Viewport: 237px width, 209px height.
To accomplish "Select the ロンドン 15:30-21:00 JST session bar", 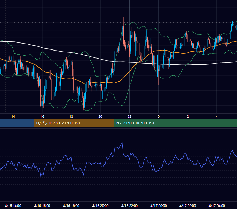I will [x=74, y=123].
